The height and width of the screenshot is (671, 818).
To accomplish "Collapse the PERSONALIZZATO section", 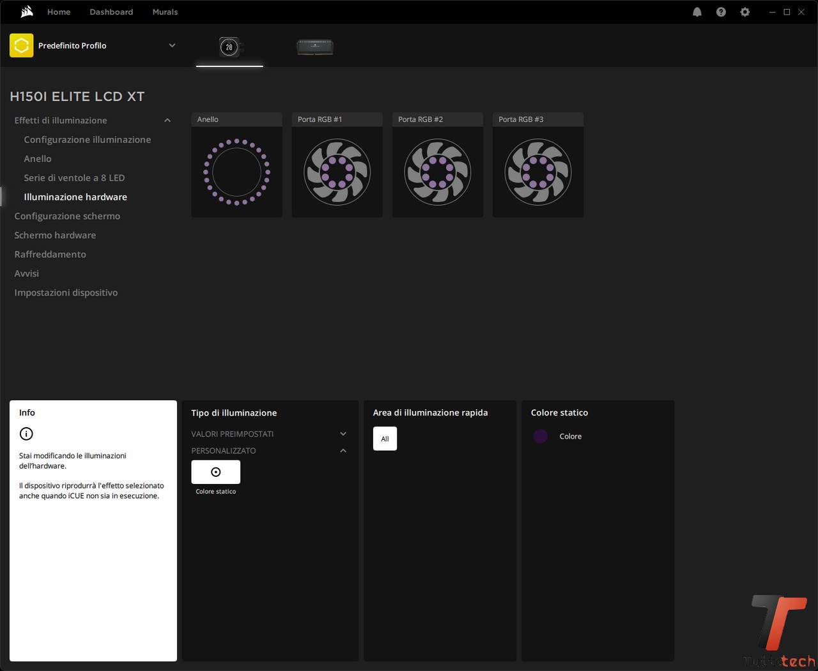I will coord(343,451).
